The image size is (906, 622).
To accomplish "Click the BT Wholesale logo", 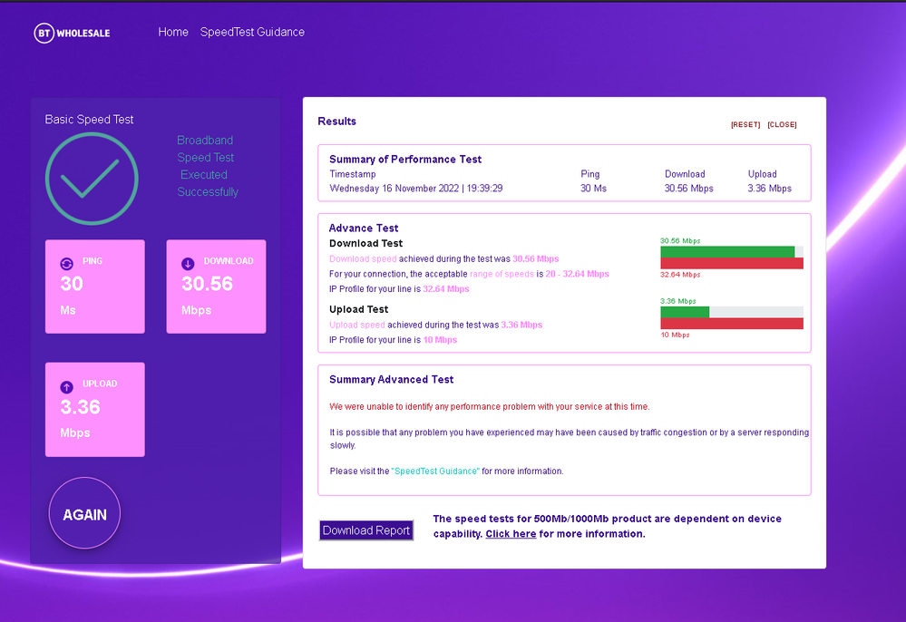I will pos(71,32).
